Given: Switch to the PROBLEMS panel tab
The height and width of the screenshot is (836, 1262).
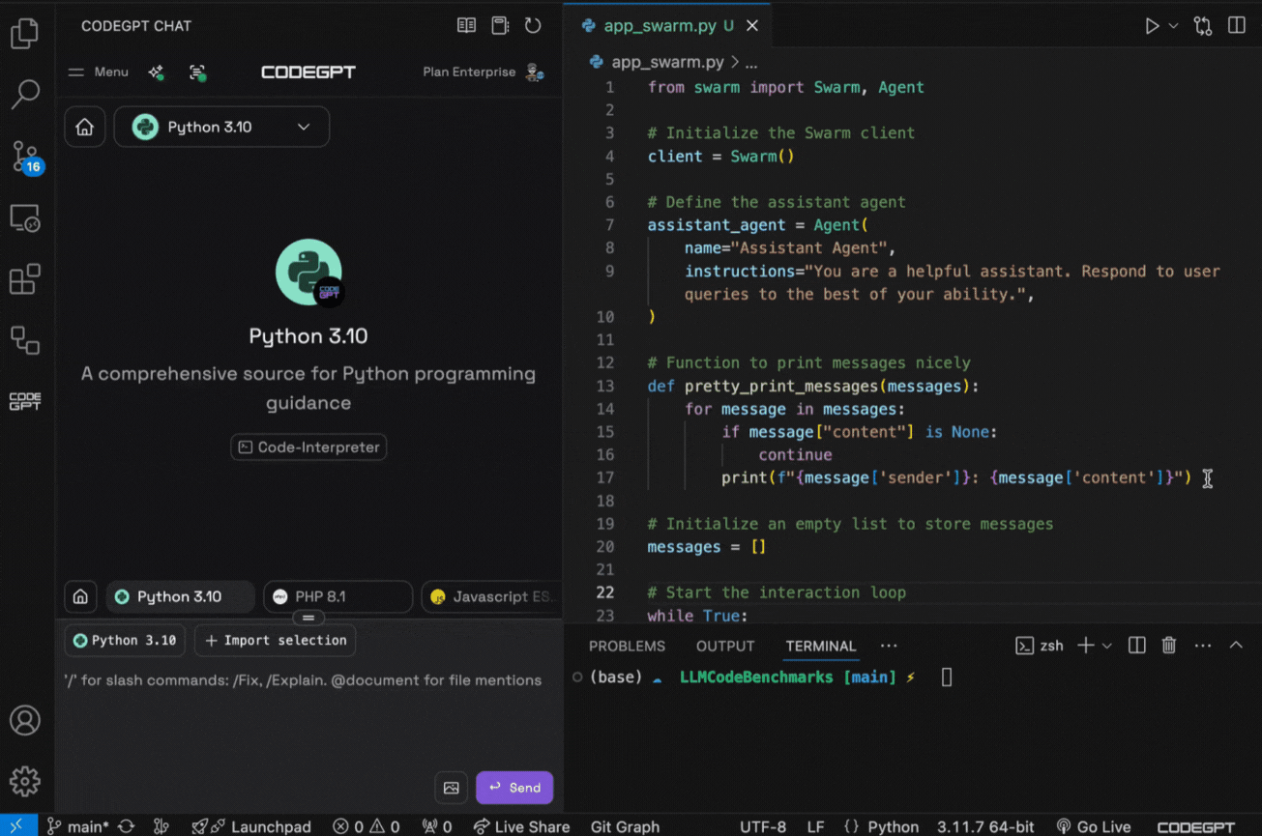Looking at the screenshot, I should [x=627, y=646].
